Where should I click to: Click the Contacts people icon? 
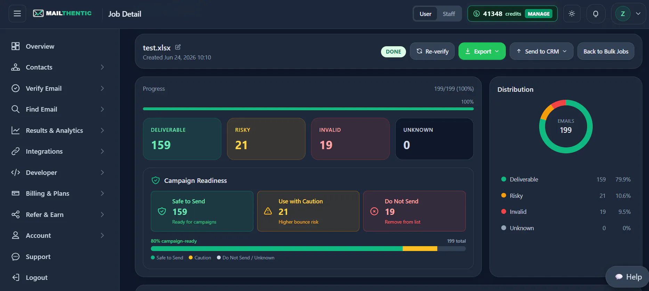tap(16, 67)
